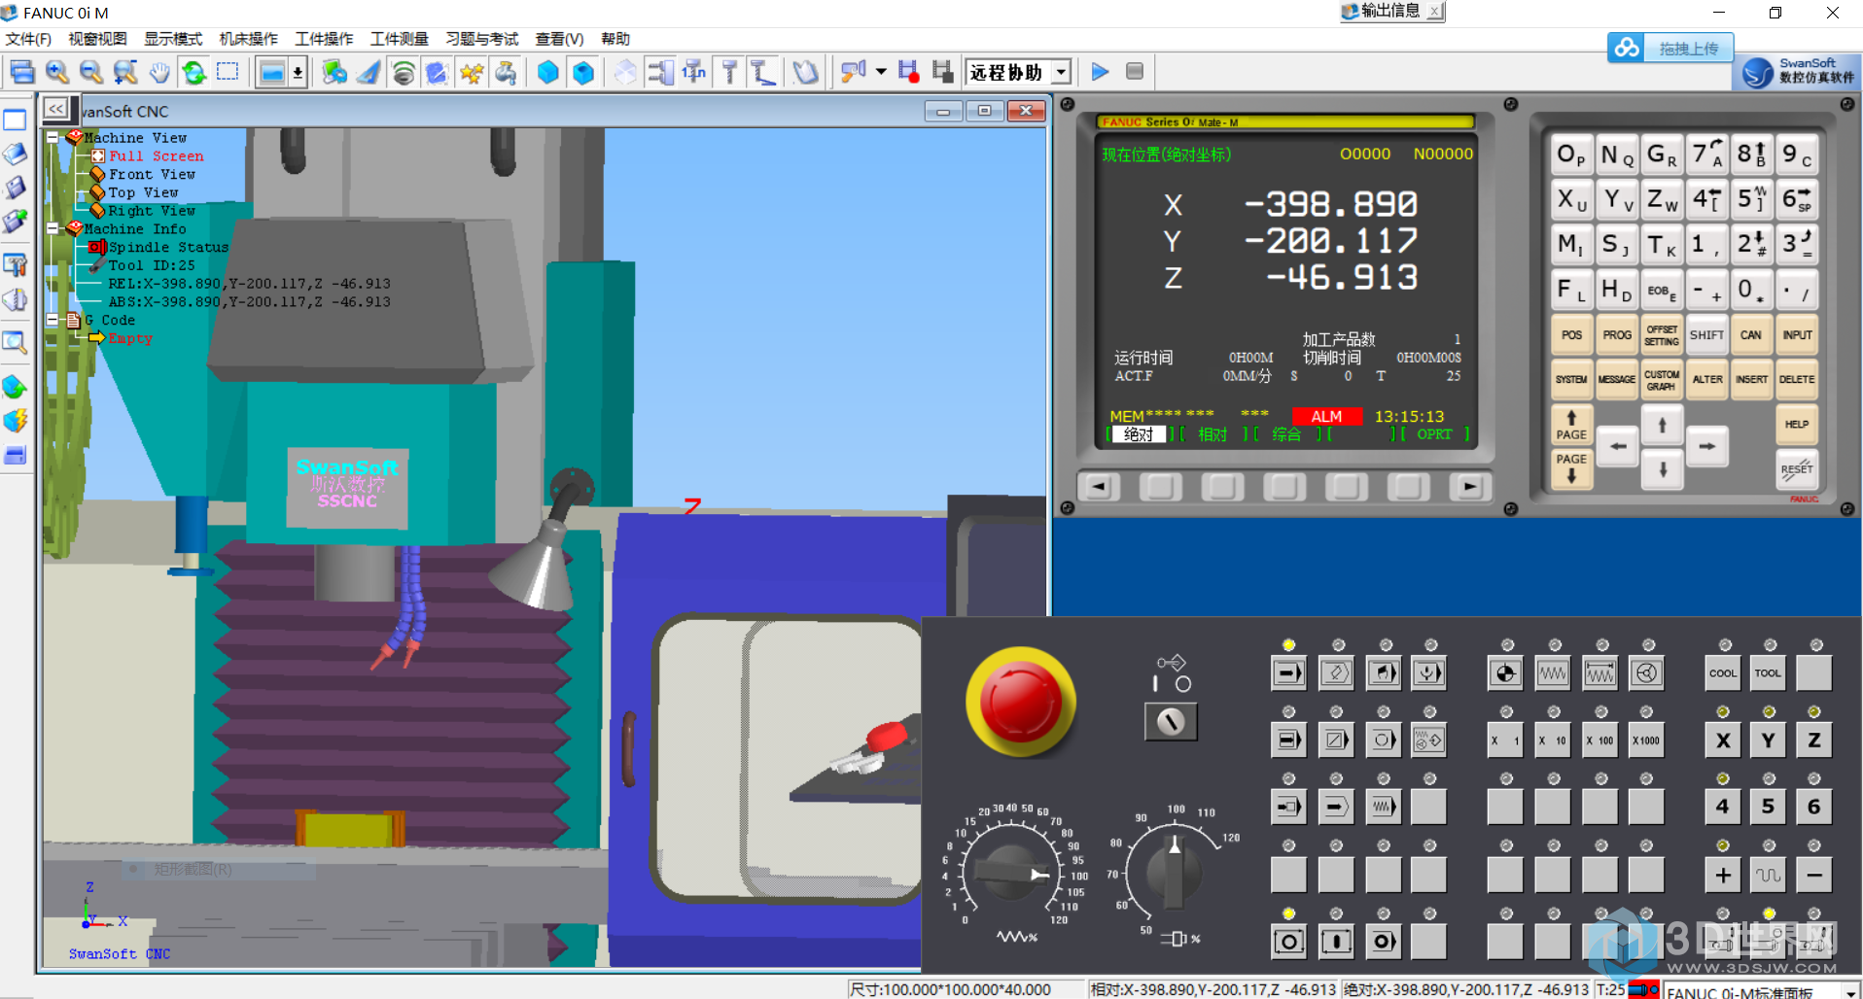Select the X1000 increment button

click(1647, 740)
